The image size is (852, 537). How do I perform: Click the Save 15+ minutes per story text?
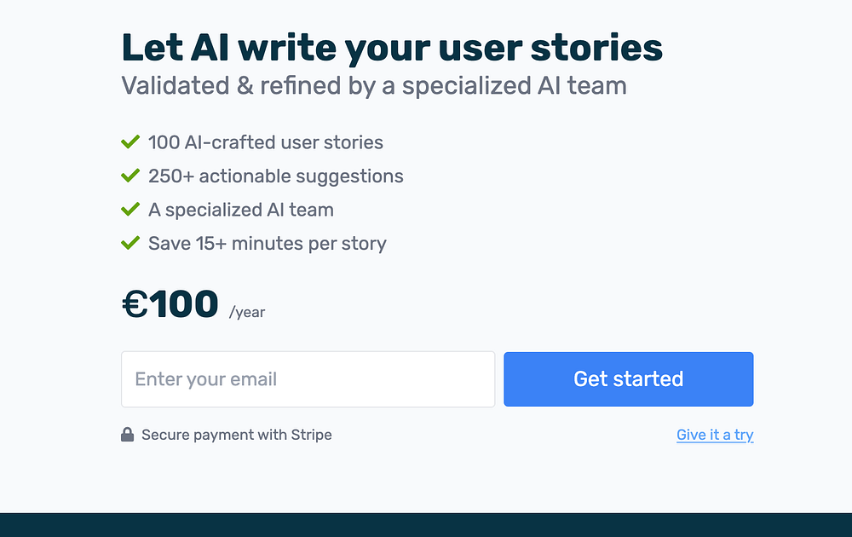pos(268,244)
